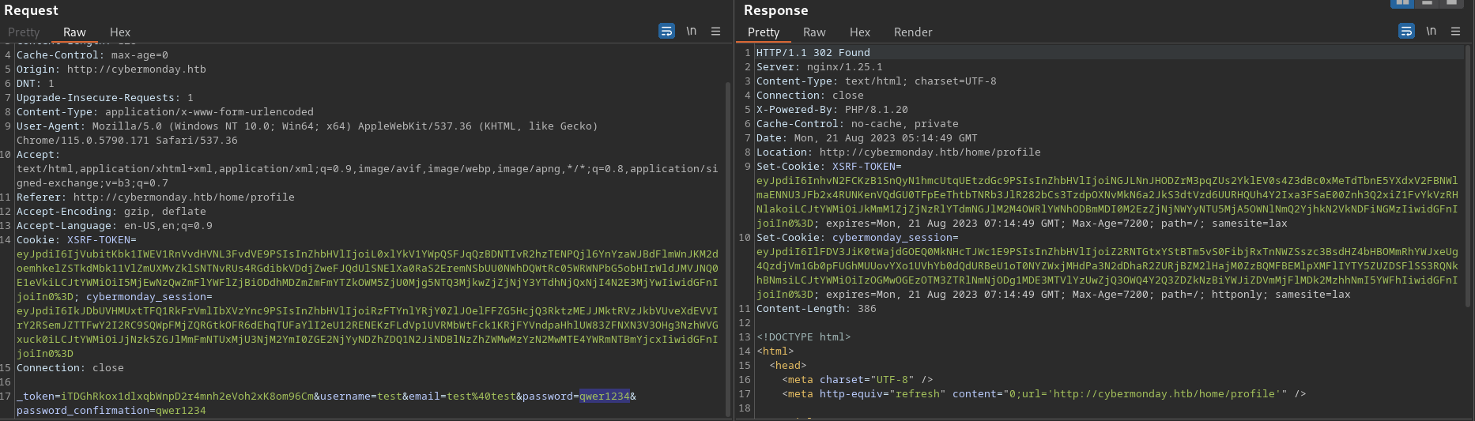Select stacked vertical layout icon
Viewport: 1475px width, 421px height.
[1428, 3]
